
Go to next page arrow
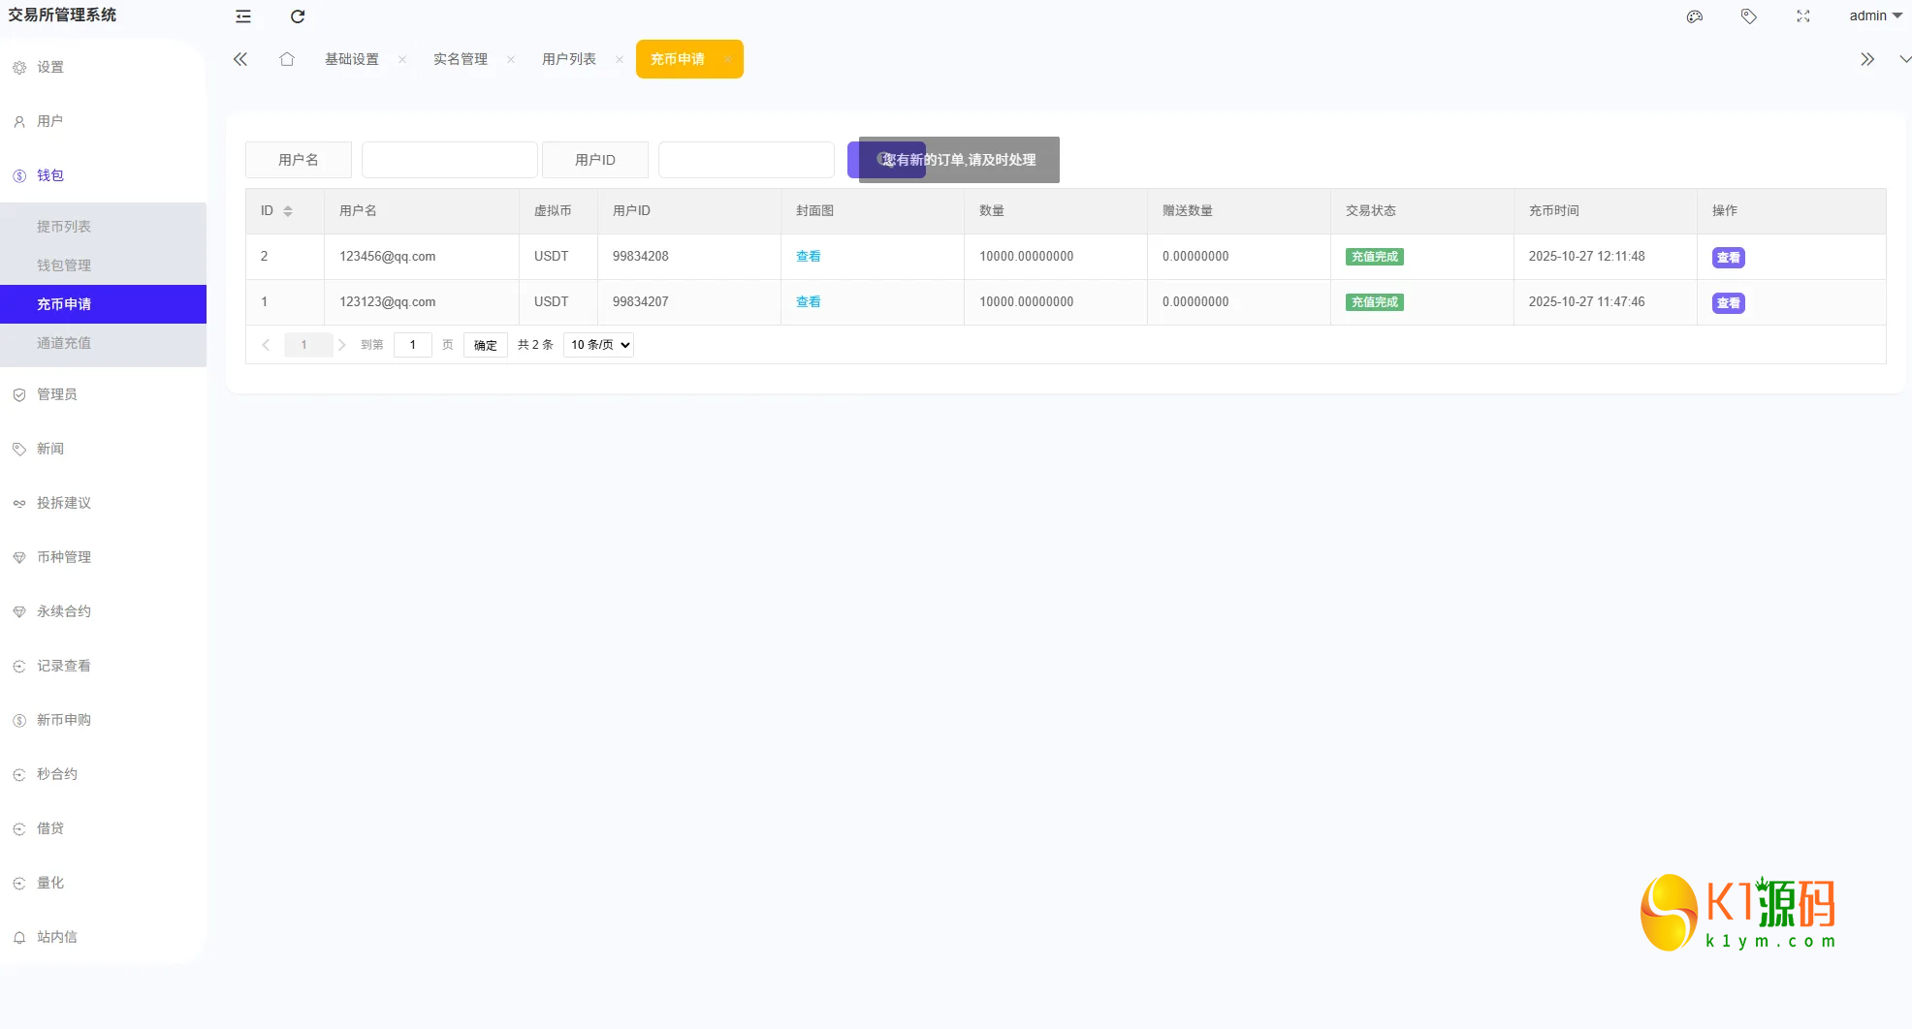tap(342, 345)
